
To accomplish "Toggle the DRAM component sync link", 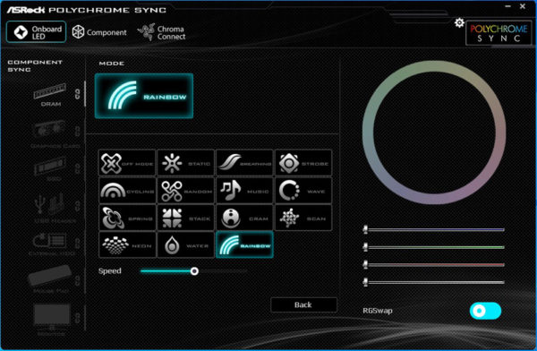I will pos(77,94).
